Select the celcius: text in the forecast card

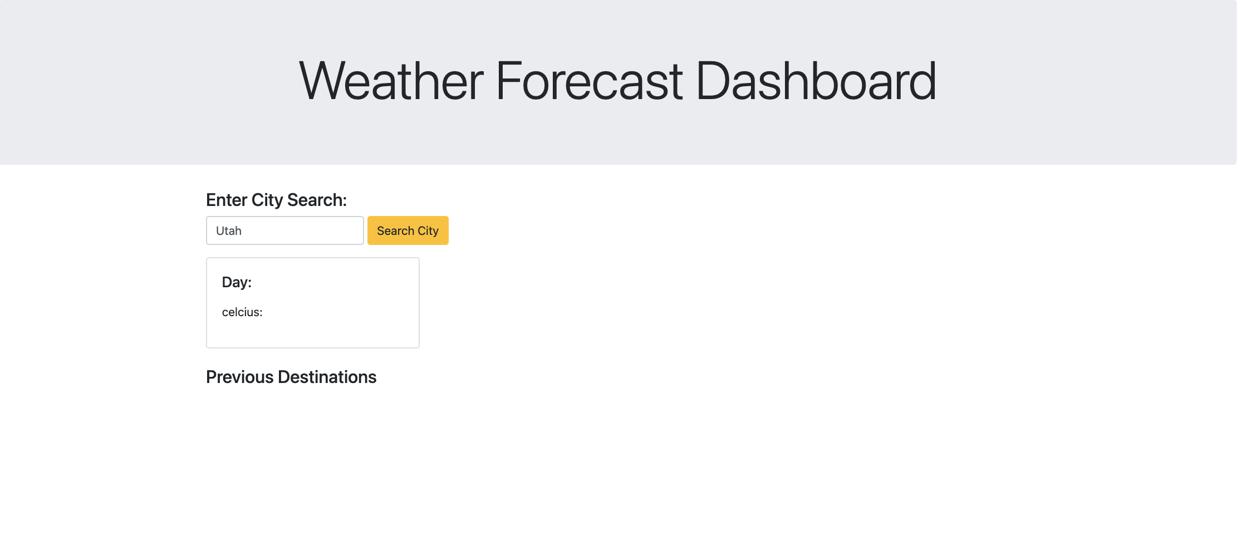(x=242, y=312)
